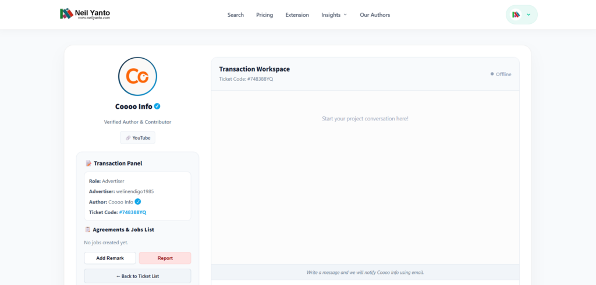Viewport: 596px width, 285px height.
Task: Go to the Pricing page
Action: [265, 15]
